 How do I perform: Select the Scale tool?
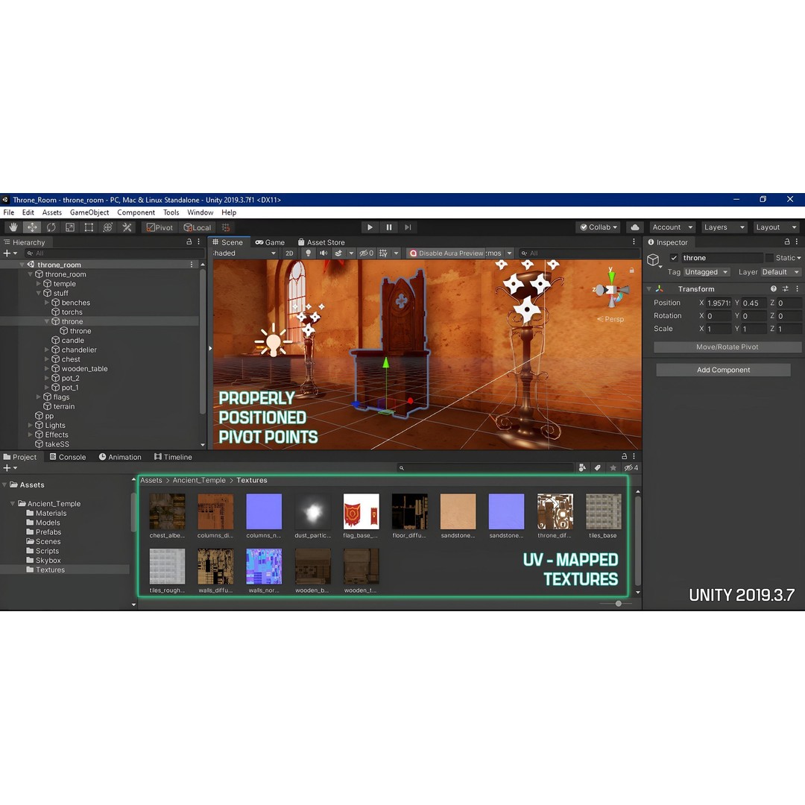coord(70,227)
